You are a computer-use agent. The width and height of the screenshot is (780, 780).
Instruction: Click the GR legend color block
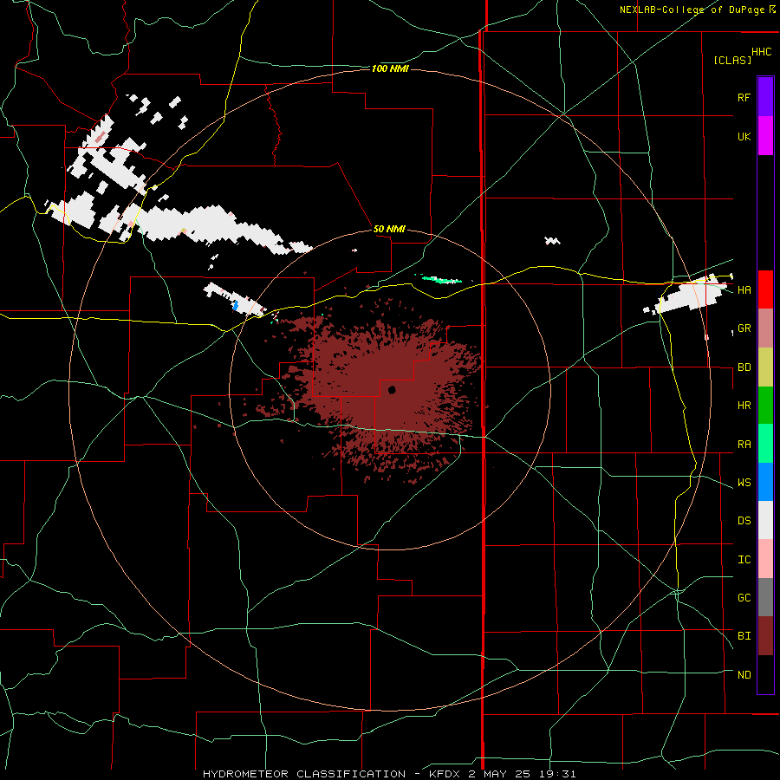pyautogui.click(x=765, y=328)
